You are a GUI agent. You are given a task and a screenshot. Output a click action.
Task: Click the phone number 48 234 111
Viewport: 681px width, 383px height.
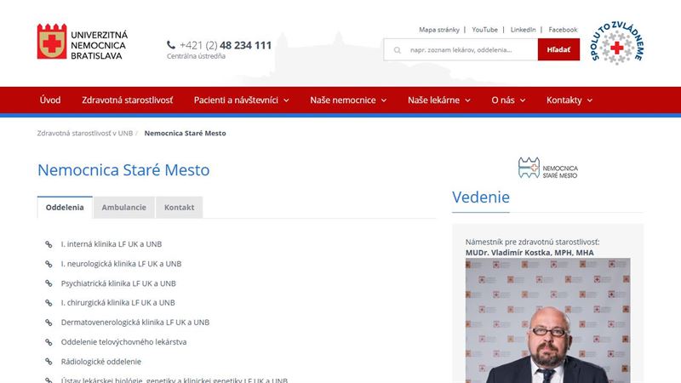[245, 45]
